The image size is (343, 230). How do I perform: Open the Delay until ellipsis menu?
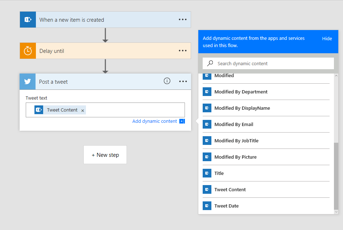point(183,51)
